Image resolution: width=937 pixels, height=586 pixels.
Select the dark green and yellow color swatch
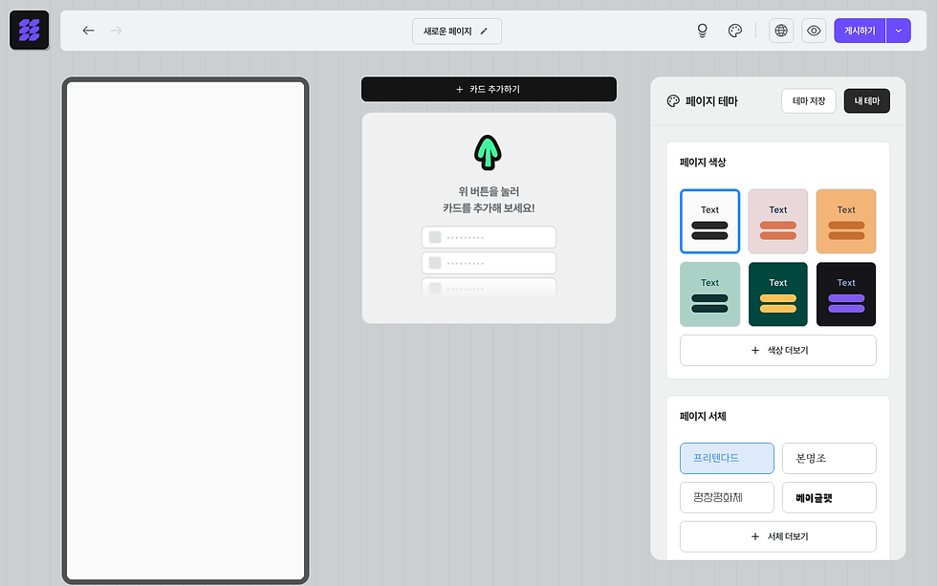click(778, 294)
